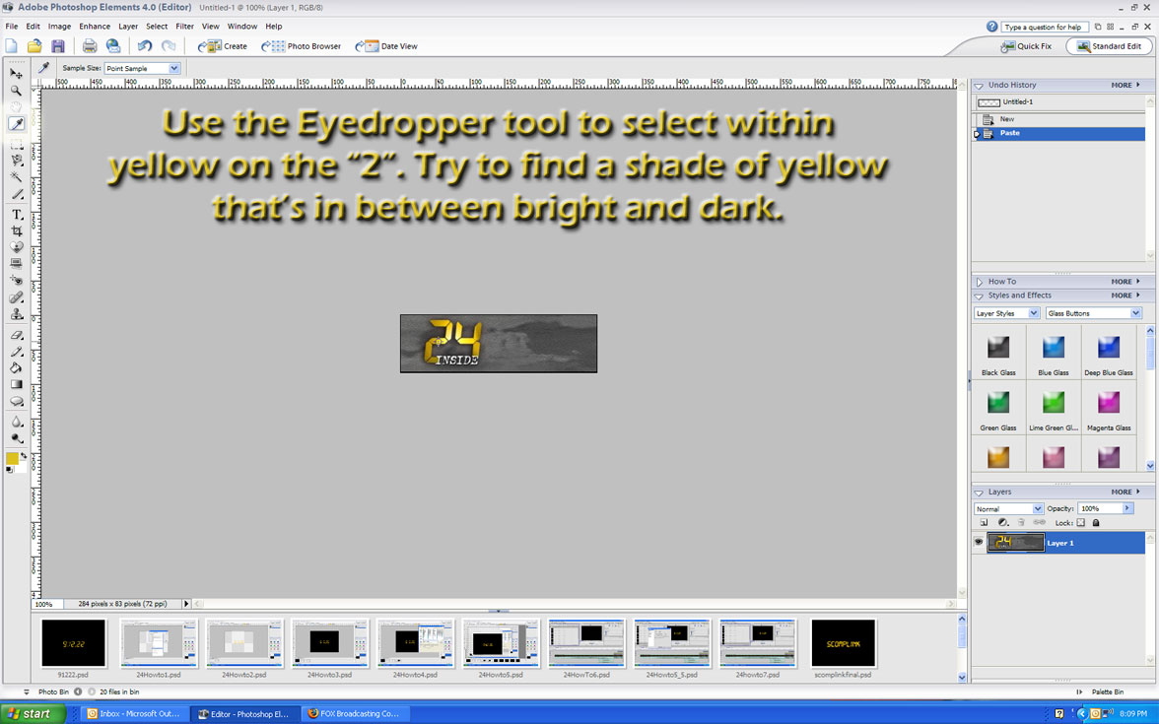Open the Enhance menu
The image size is (1159, 724).
coord(95,27)
